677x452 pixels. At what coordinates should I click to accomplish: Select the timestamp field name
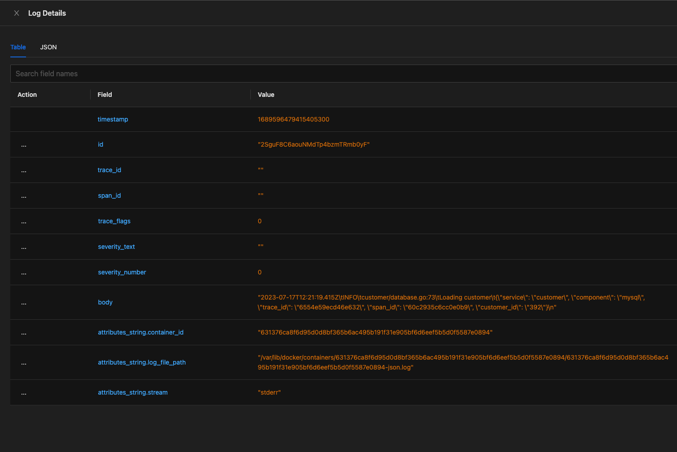coord(113,119)
